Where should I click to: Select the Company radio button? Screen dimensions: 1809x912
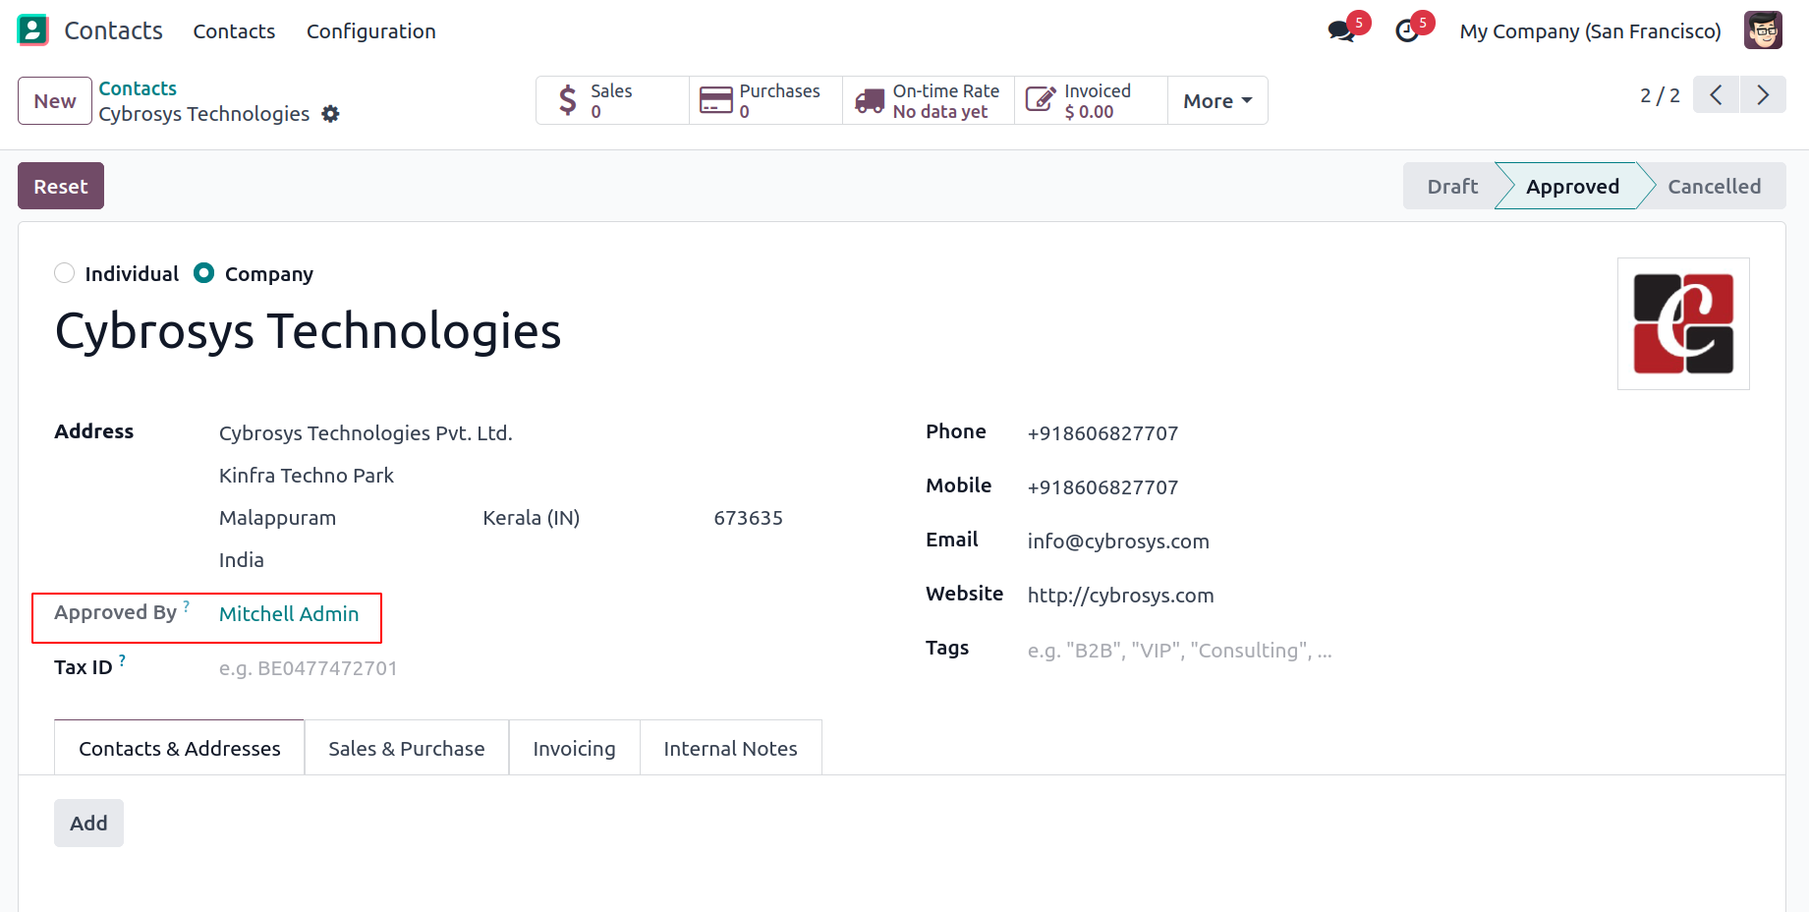(204, 273)
